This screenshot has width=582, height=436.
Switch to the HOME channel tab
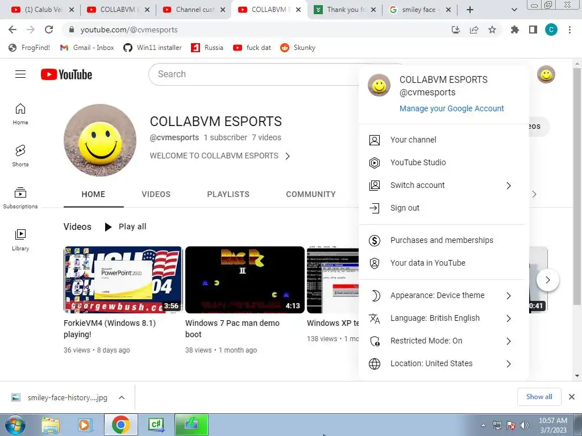[x=94, y=194]
